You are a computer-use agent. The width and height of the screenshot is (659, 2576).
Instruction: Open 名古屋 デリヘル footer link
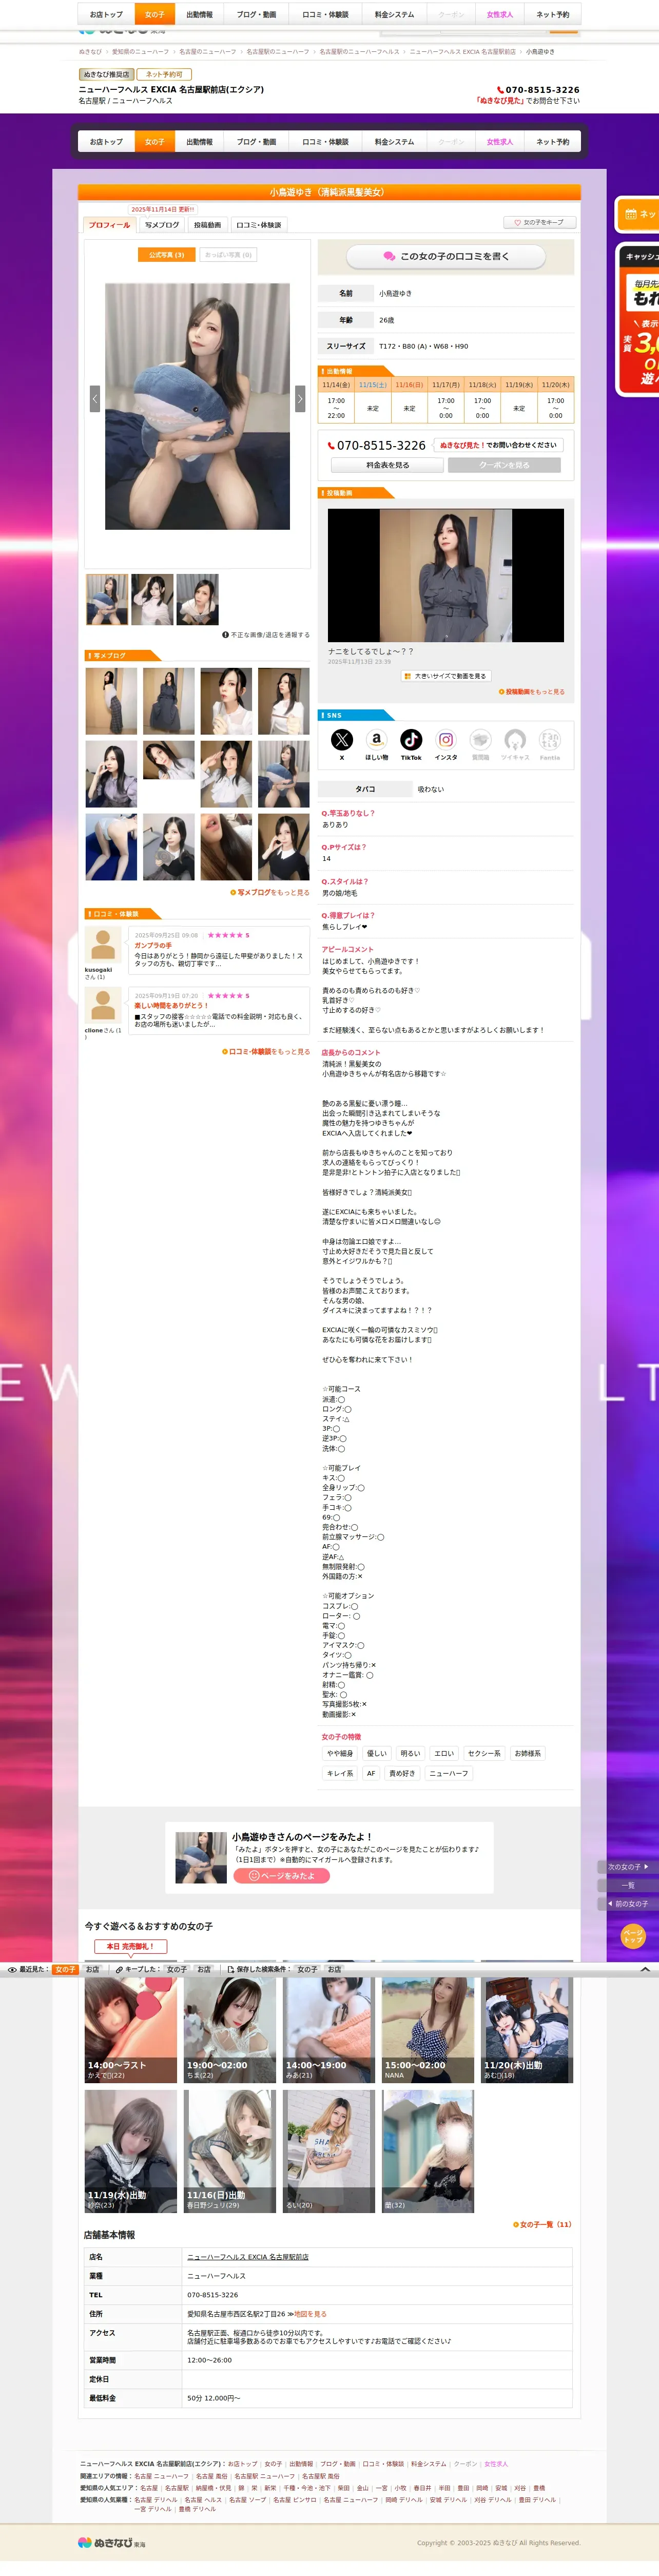click(x=155, y=2500)
